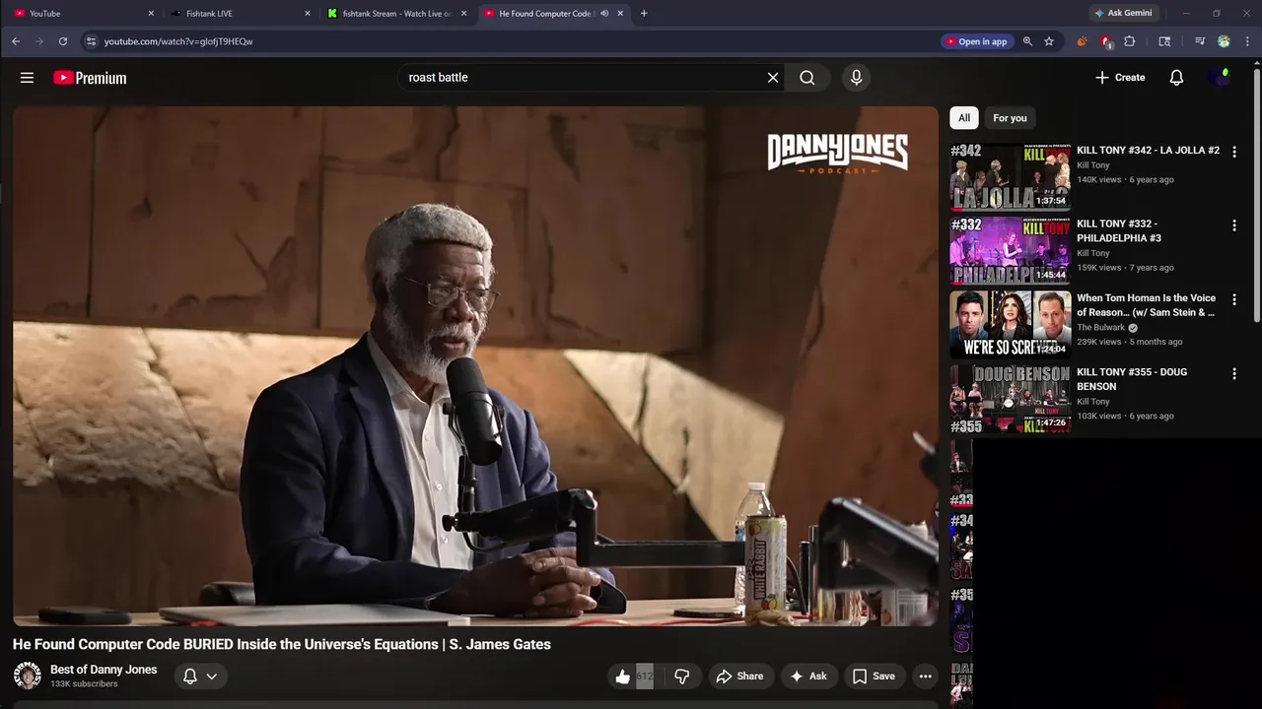
Task: Go back to the previous page
Action: click(16, 41)
